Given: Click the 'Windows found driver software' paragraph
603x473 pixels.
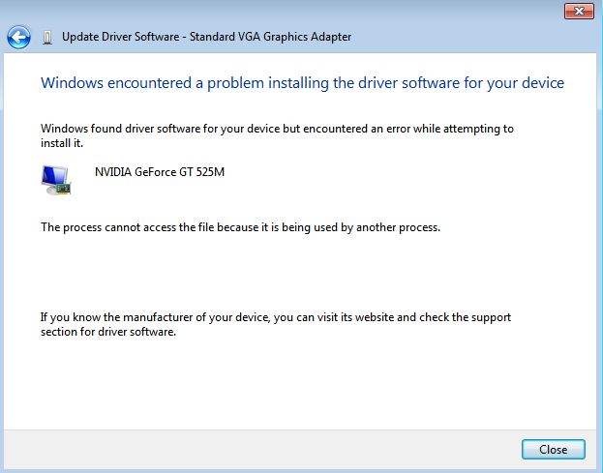Looking at the screenshot, I should (x=277, y=135).
